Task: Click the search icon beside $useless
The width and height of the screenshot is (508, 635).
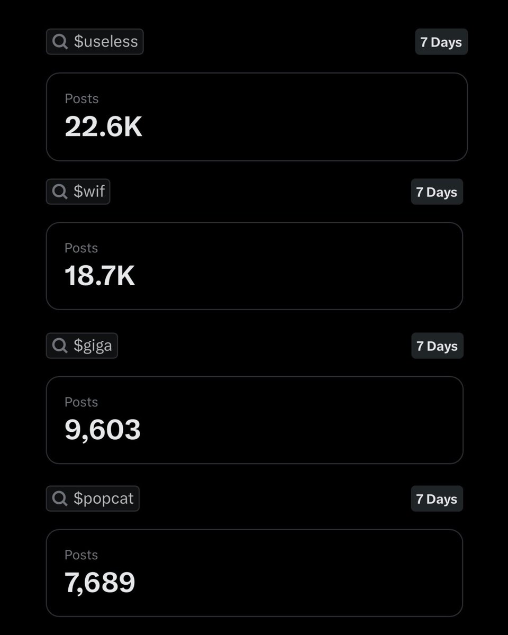Action: (60, 42)
